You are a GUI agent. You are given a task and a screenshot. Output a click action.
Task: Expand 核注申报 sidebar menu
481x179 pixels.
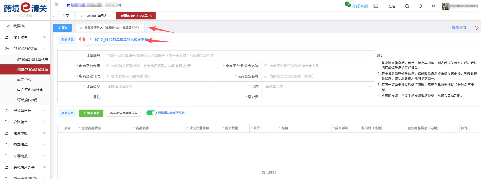pos(25,133)
